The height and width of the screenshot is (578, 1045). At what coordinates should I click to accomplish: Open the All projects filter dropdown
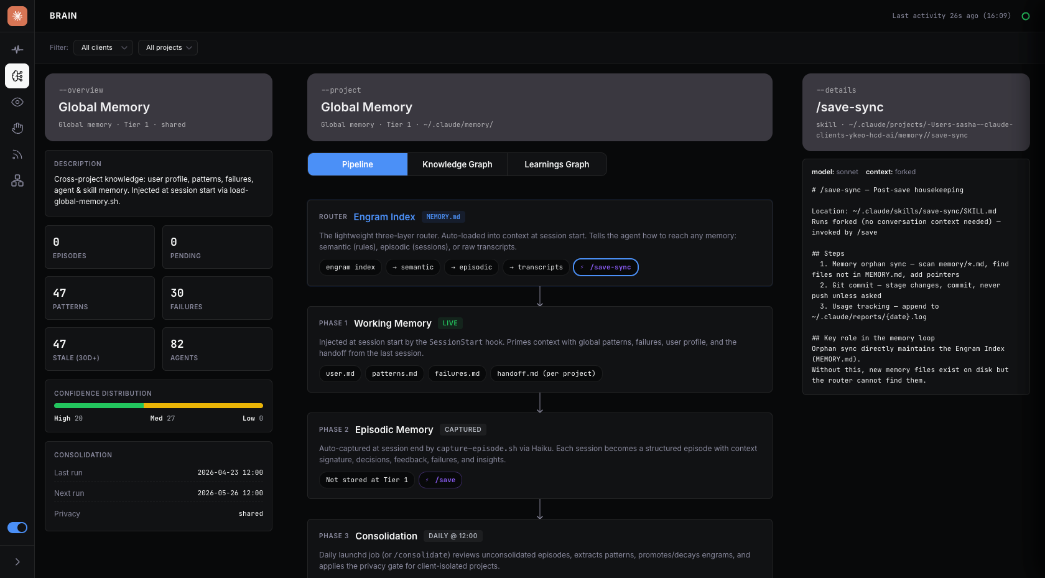pyautogui.click(x=168, y=48)
